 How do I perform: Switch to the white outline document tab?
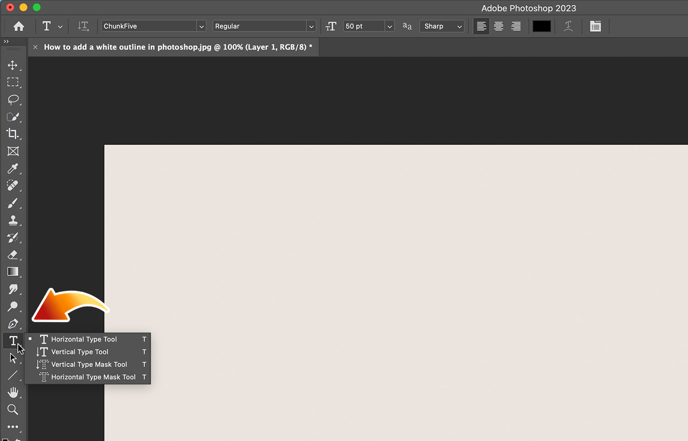coord(178,47)
